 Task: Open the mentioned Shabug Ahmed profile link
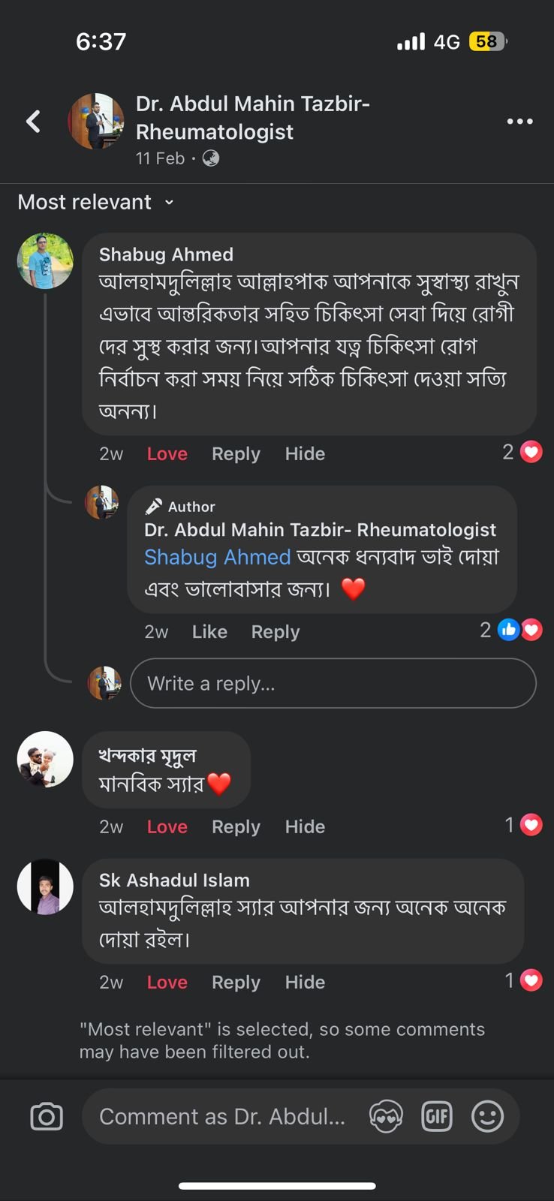tap(217, 557)
